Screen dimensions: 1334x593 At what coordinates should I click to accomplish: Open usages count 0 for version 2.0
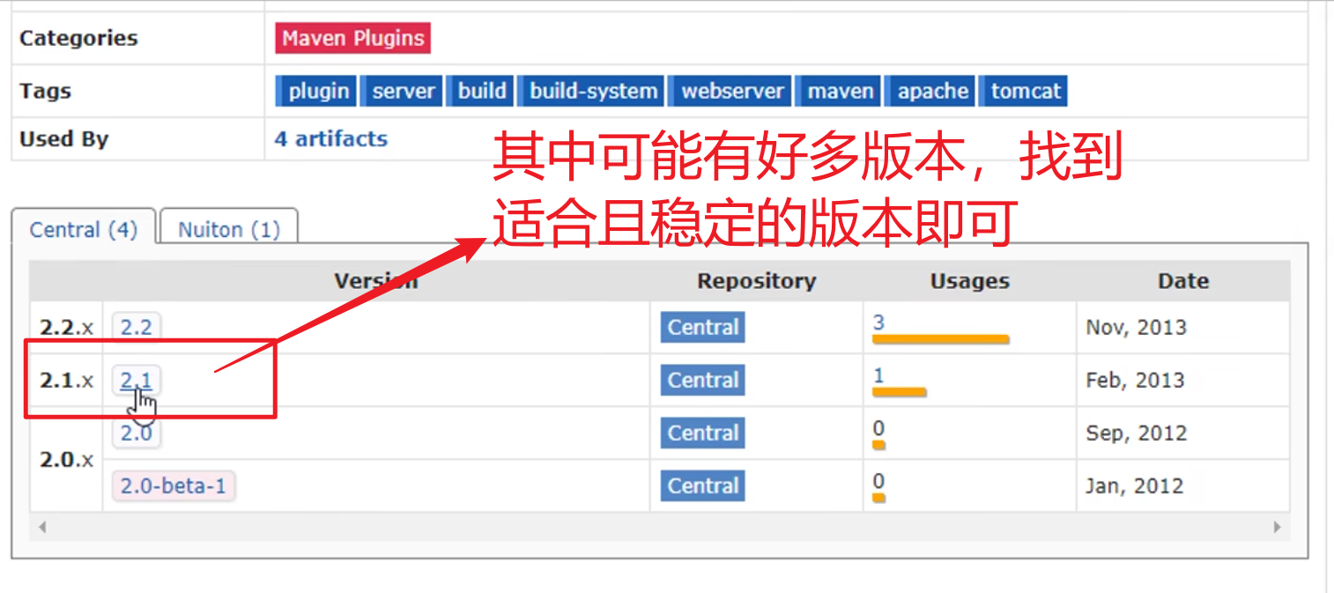click(878, 428)
